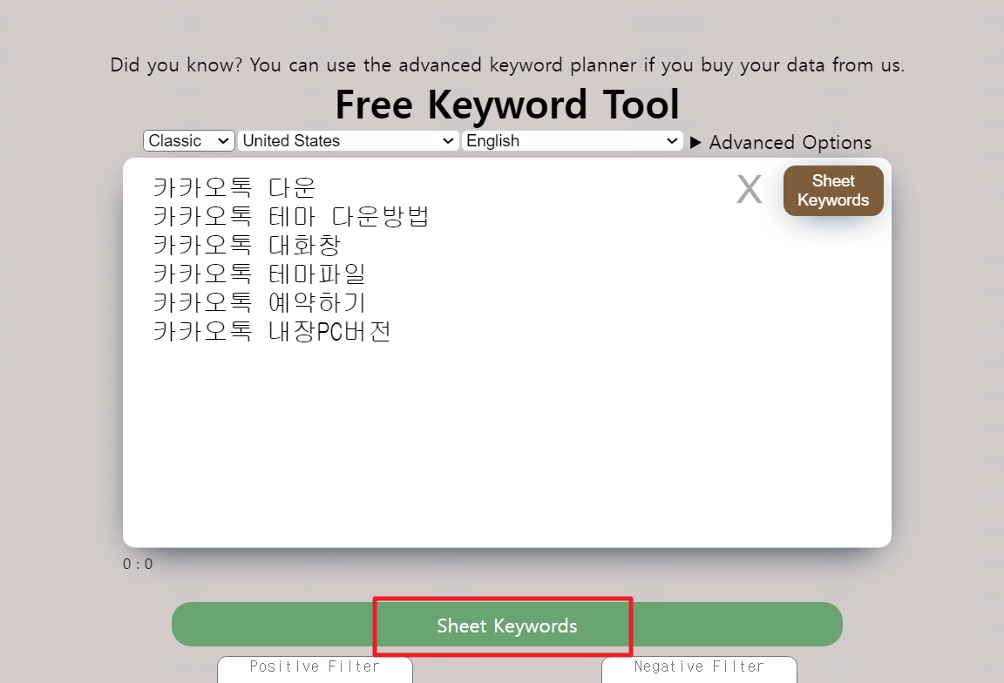Open the Classic mode dropdown
Viewport: 1004px width, 683px height.
[188, 140]
